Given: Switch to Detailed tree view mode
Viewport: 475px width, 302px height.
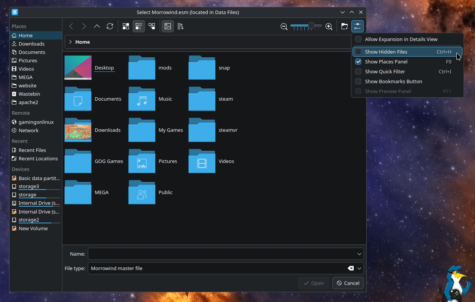Looking at the screenshot, I should (152, 26).
